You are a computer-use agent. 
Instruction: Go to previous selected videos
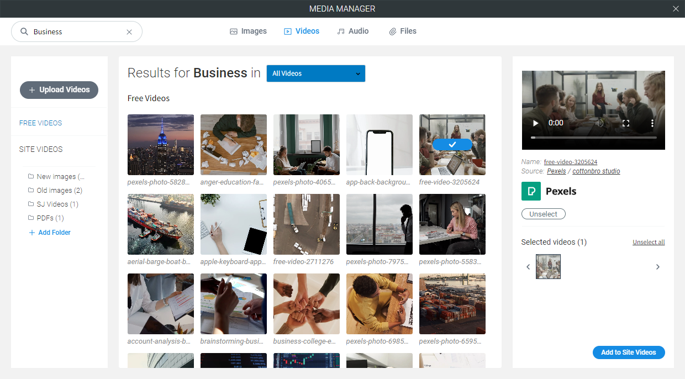click(x=528, y=267)
